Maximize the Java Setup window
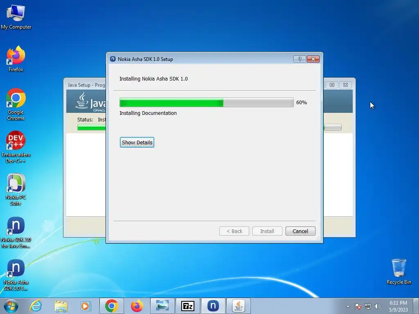 pyautogui.click(x=332, y=85)
